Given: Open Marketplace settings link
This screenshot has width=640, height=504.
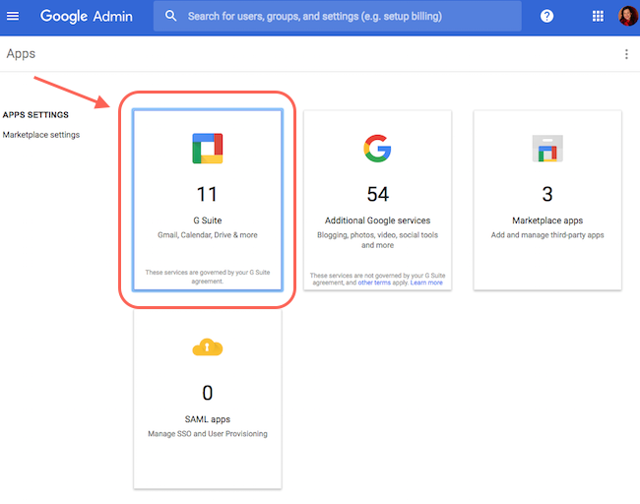Looking at the screenshot, I should [41, 135].
